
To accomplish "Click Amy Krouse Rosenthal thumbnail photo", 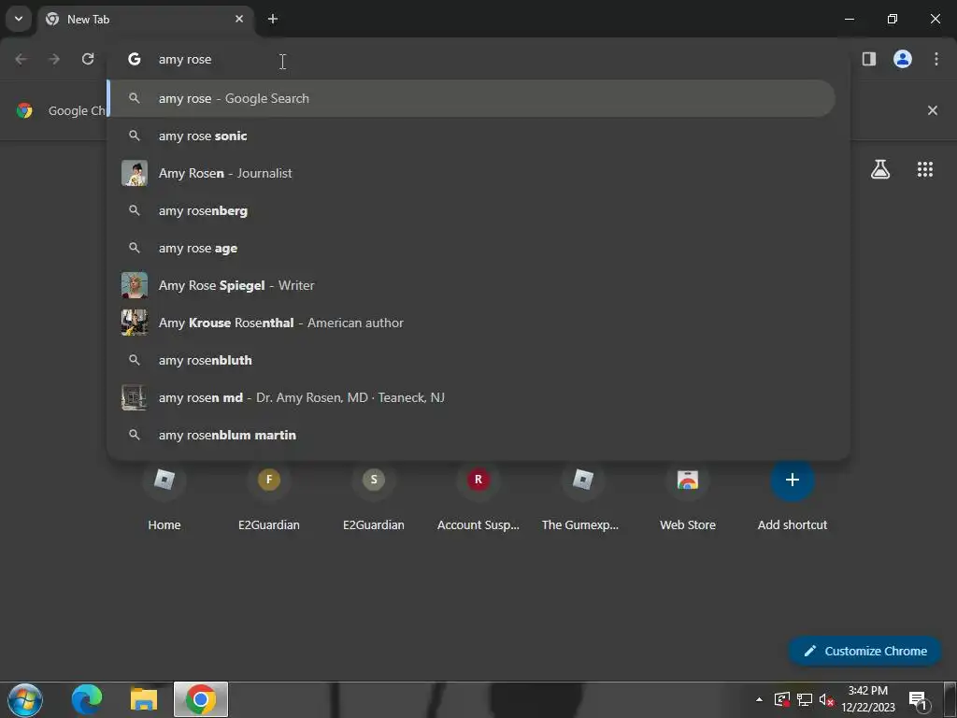I will [135, 323].
